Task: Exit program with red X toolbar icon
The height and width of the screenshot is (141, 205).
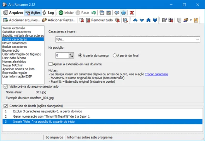Action: 131,13
